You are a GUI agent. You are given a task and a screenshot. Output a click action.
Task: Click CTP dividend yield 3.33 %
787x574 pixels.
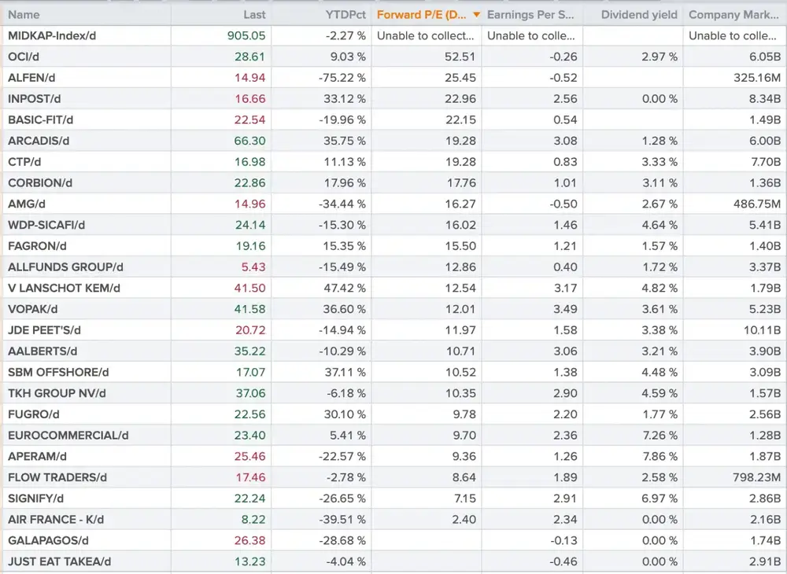[x=660, y=162]
